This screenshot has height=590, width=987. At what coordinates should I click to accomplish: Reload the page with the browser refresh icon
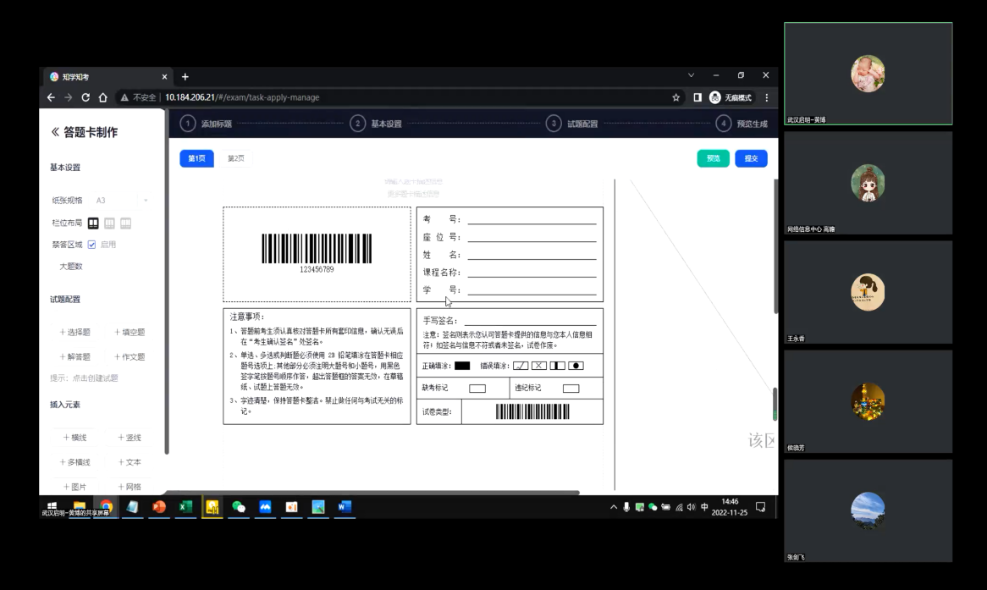pos(85,97)
